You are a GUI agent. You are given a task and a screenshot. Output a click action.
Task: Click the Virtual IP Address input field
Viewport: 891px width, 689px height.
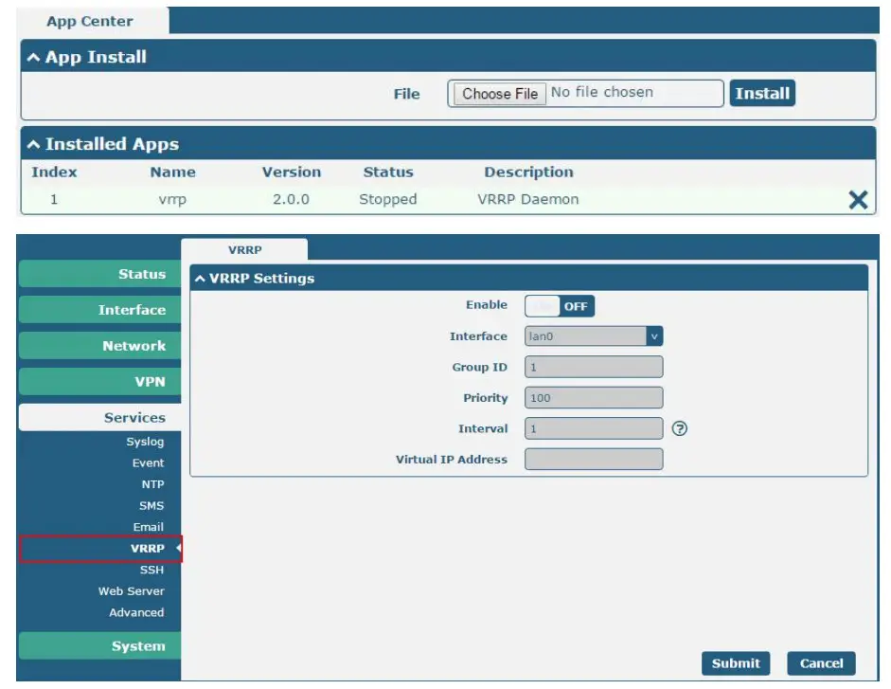[593, 459]
